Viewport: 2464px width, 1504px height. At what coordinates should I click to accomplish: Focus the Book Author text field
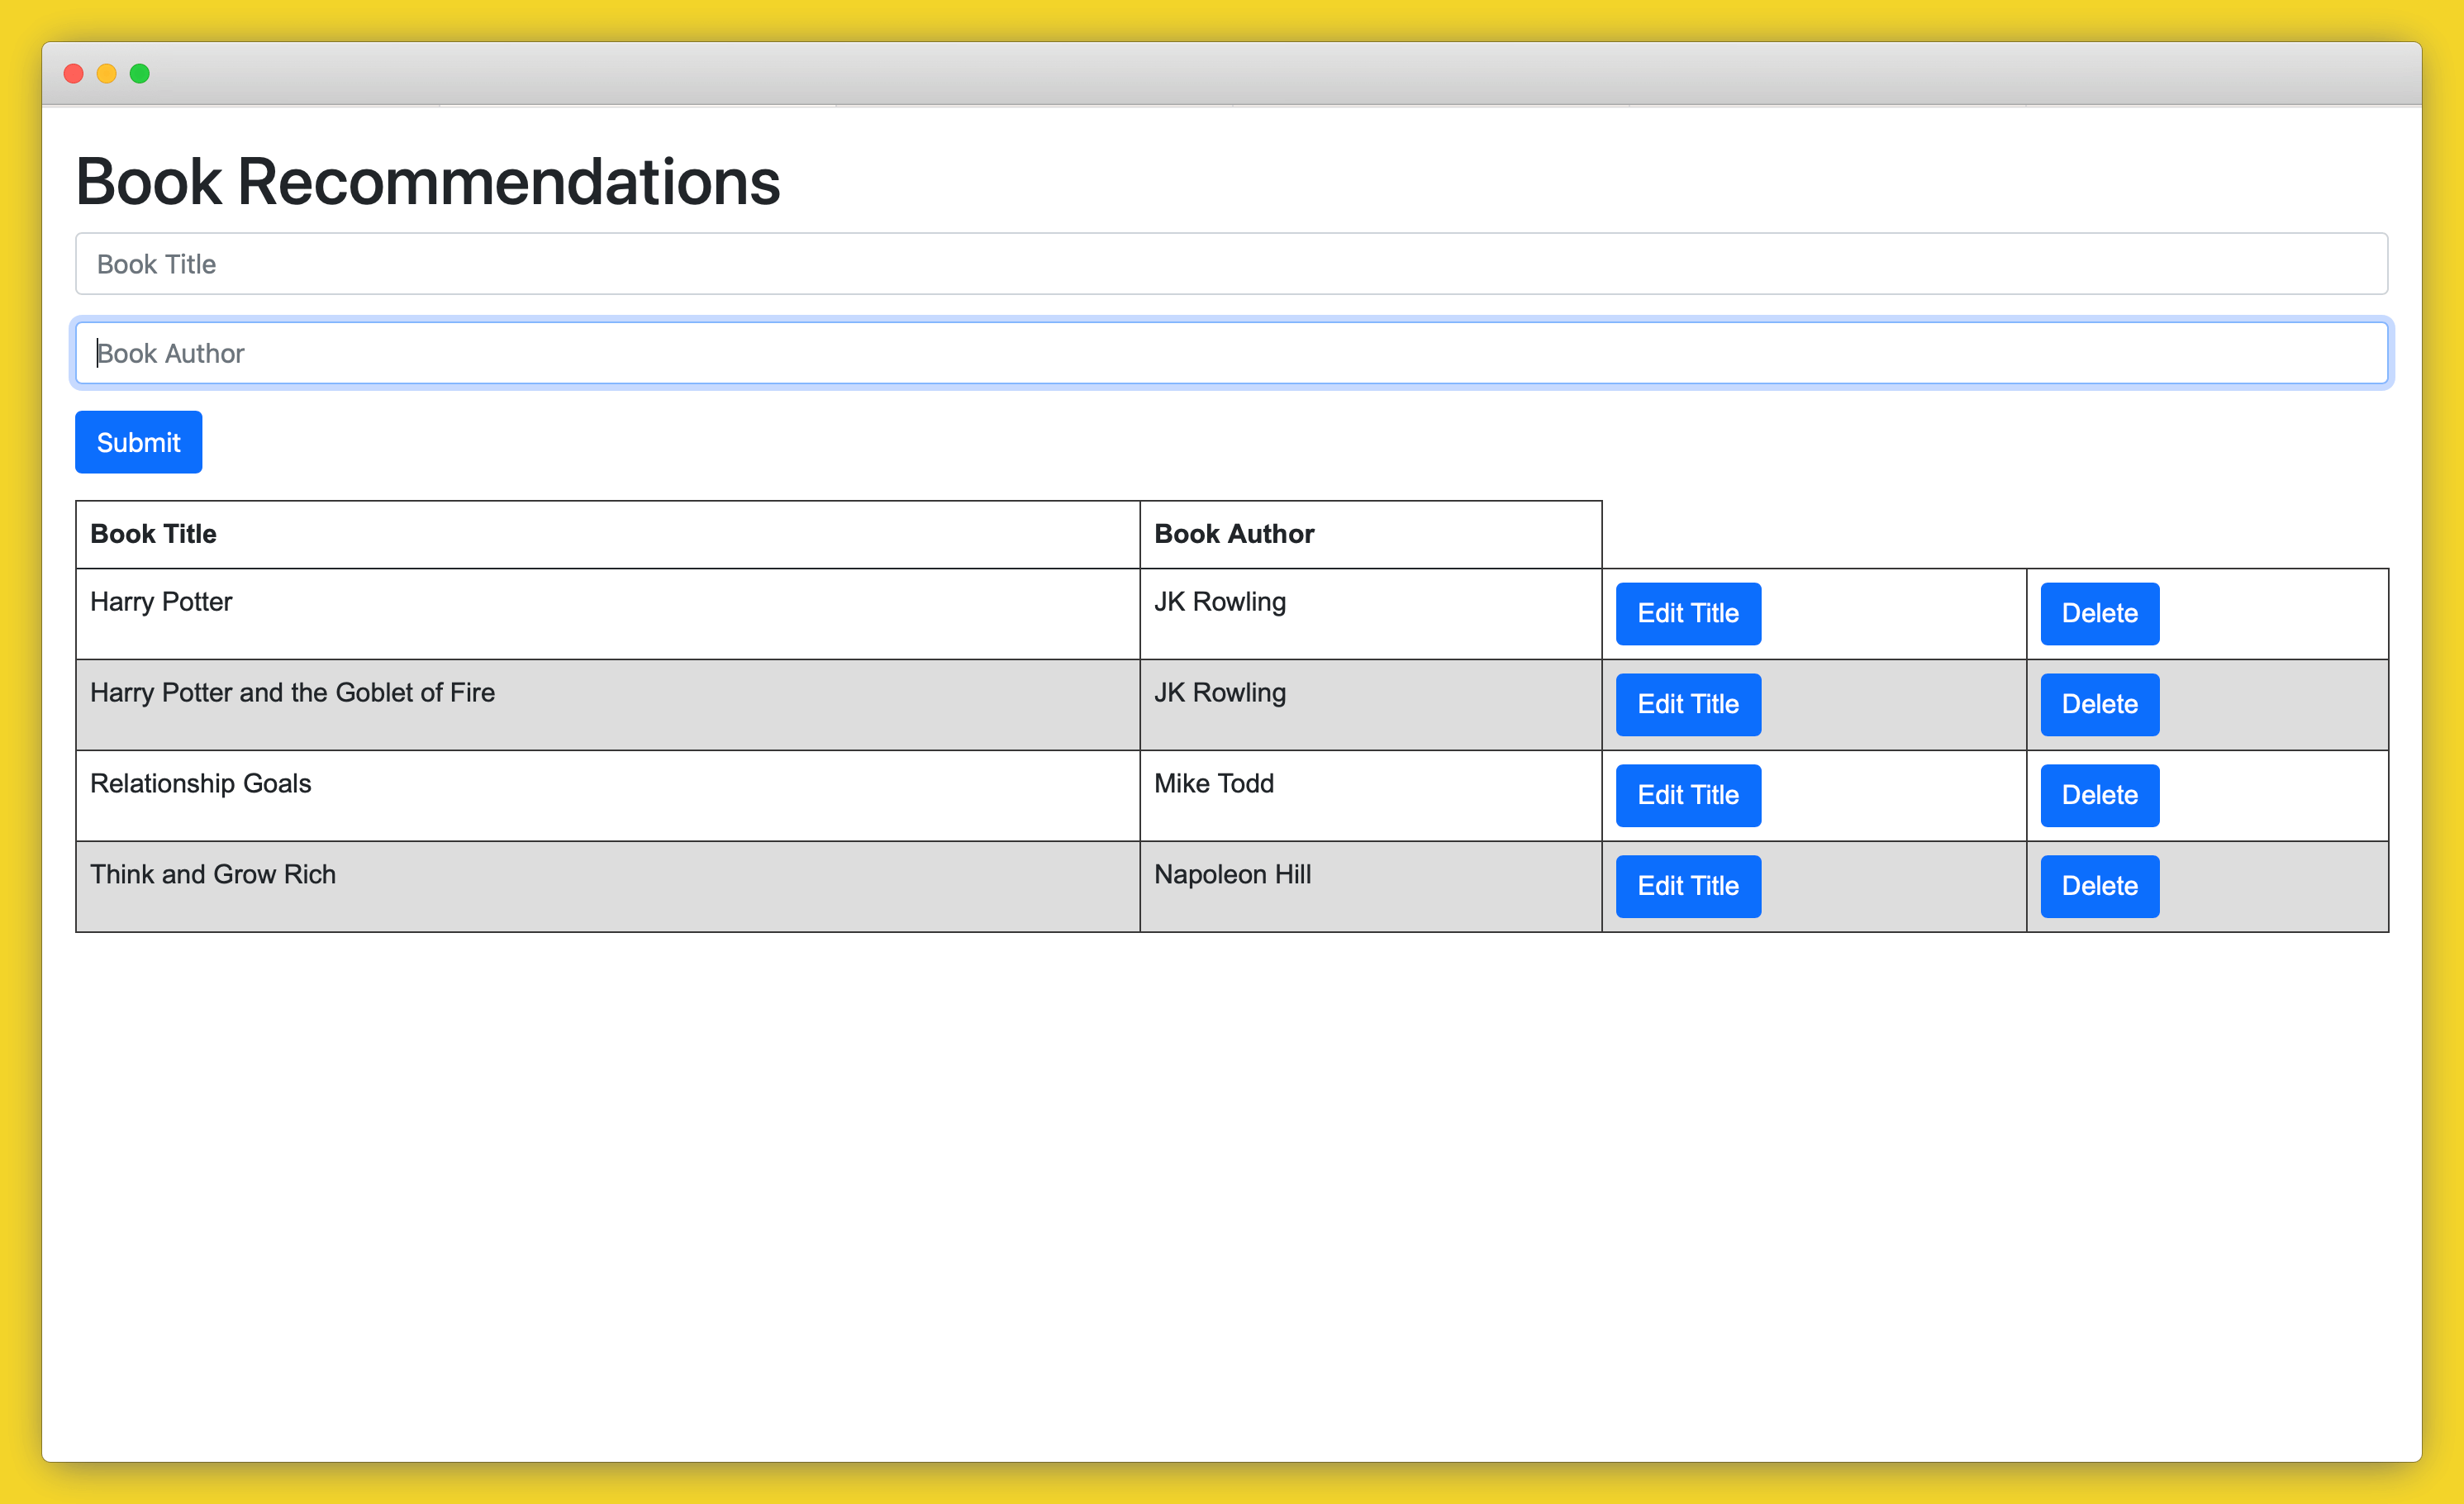click(x=1230, y=353)
